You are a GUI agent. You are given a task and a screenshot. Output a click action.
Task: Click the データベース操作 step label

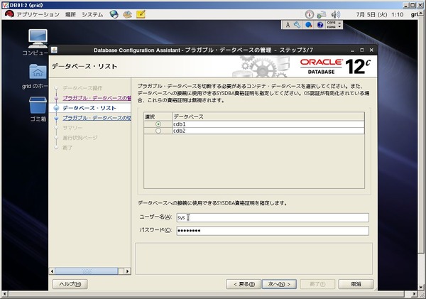pos(82,88)
